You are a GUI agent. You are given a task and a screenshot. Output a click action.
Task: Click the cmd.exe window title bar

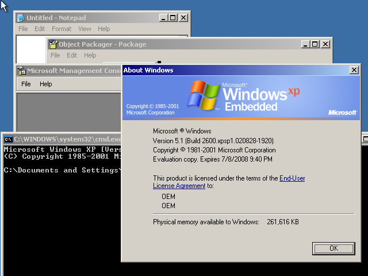(x=62, y=139)
